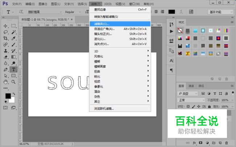This screenshot has width=236, height=147.
Task: Choose 转换为智能滤镜(S) menu item
Action: click(120, 17)
